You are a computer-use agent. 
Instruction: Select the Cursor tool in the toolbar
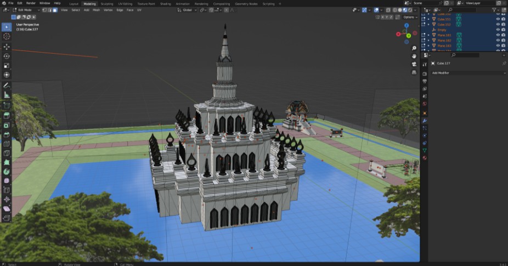[x=7, y=36]
